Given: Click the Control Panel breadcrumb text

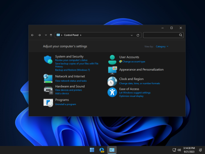Looking at the screenshot, I should click(x=71, y=35).
